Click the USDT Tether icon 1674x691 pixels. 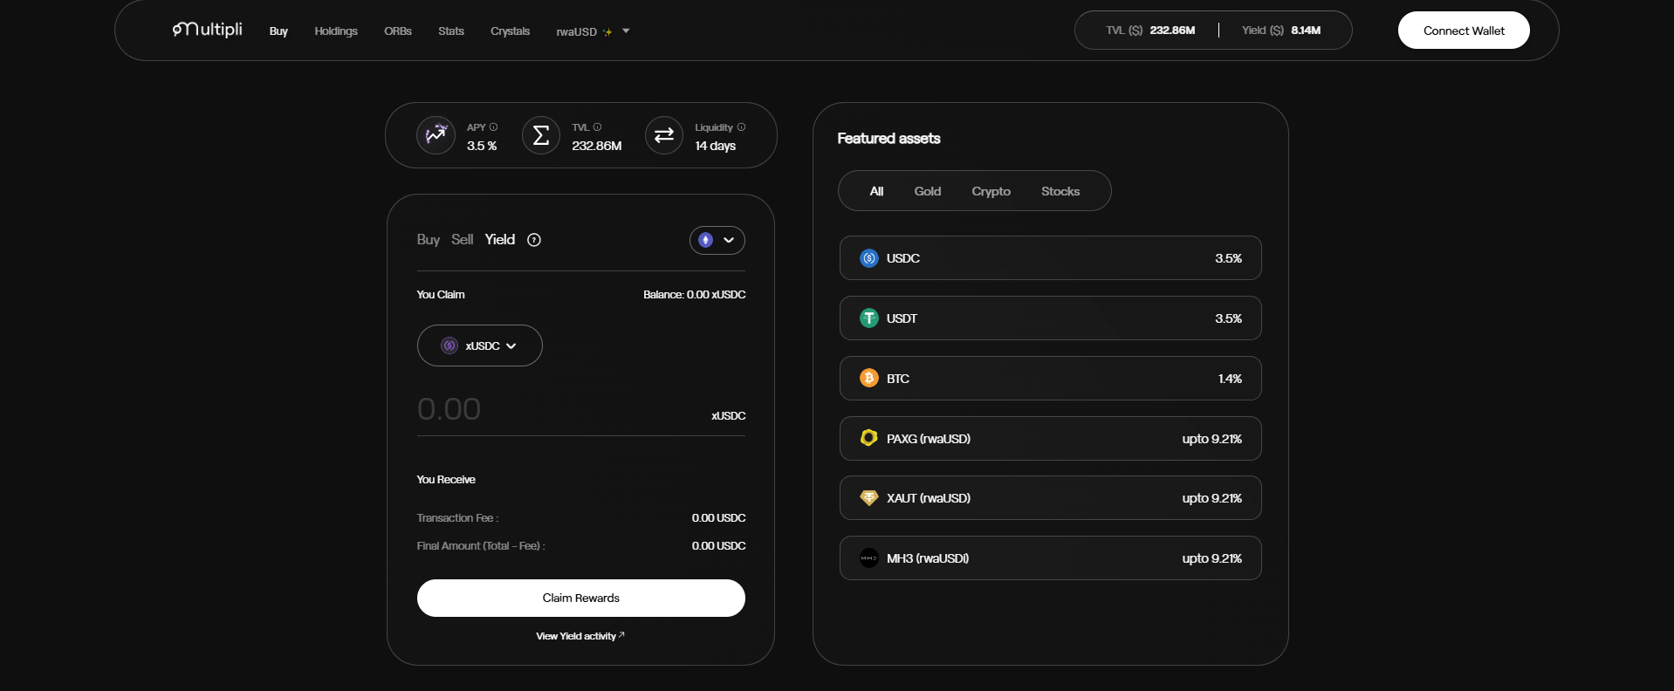tap(869, 318)
